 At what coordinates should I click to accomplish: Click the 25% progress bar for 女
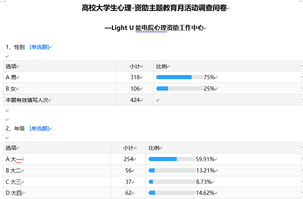[179, 89]
